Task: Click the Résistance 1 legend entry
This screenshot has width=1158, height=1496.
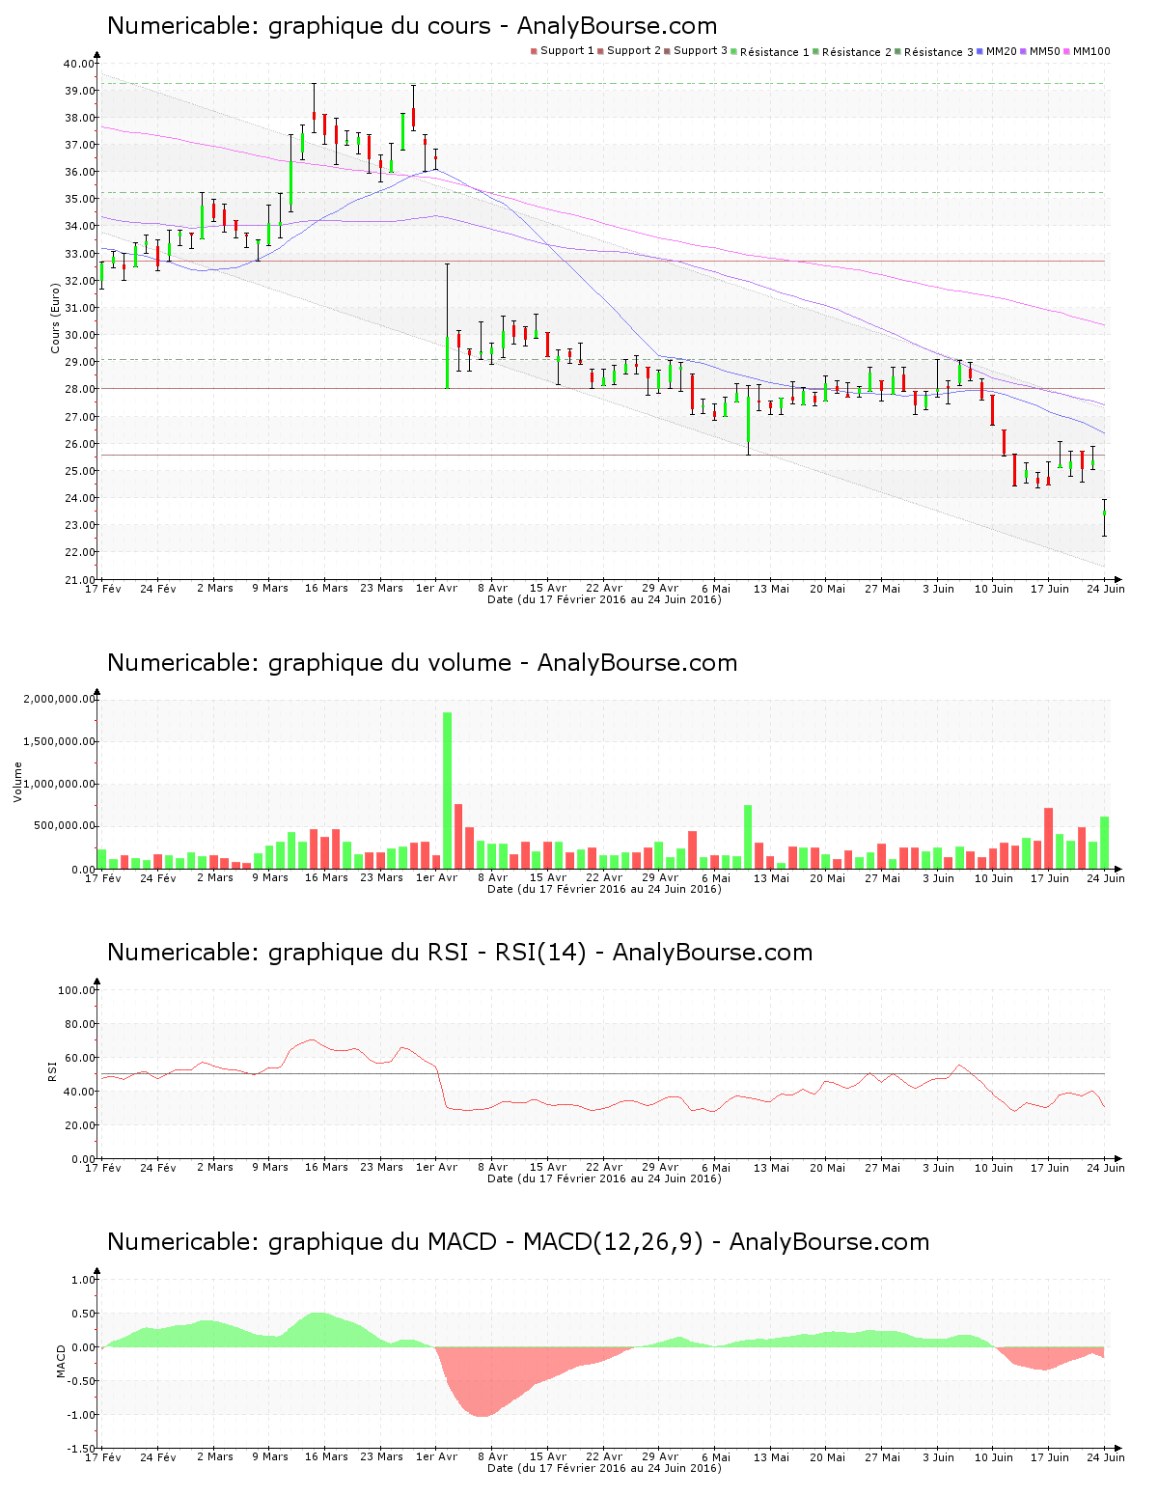Action: 771,51
